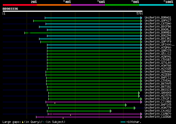Viewport: 176px width, 124px height.
Task: Click the white BB903336 query sequence bar
Action: 73,11
